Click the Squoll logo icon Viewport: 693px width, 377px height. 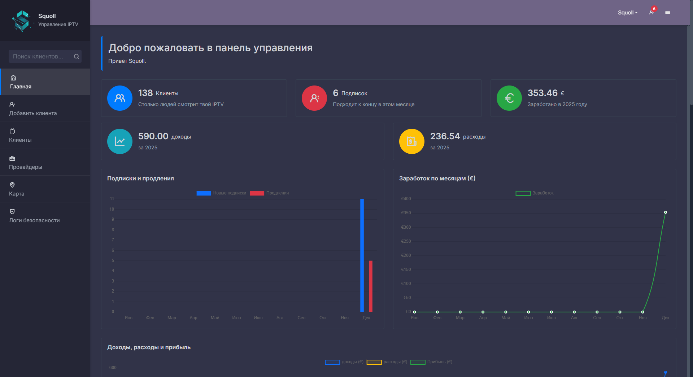(21, 21)
